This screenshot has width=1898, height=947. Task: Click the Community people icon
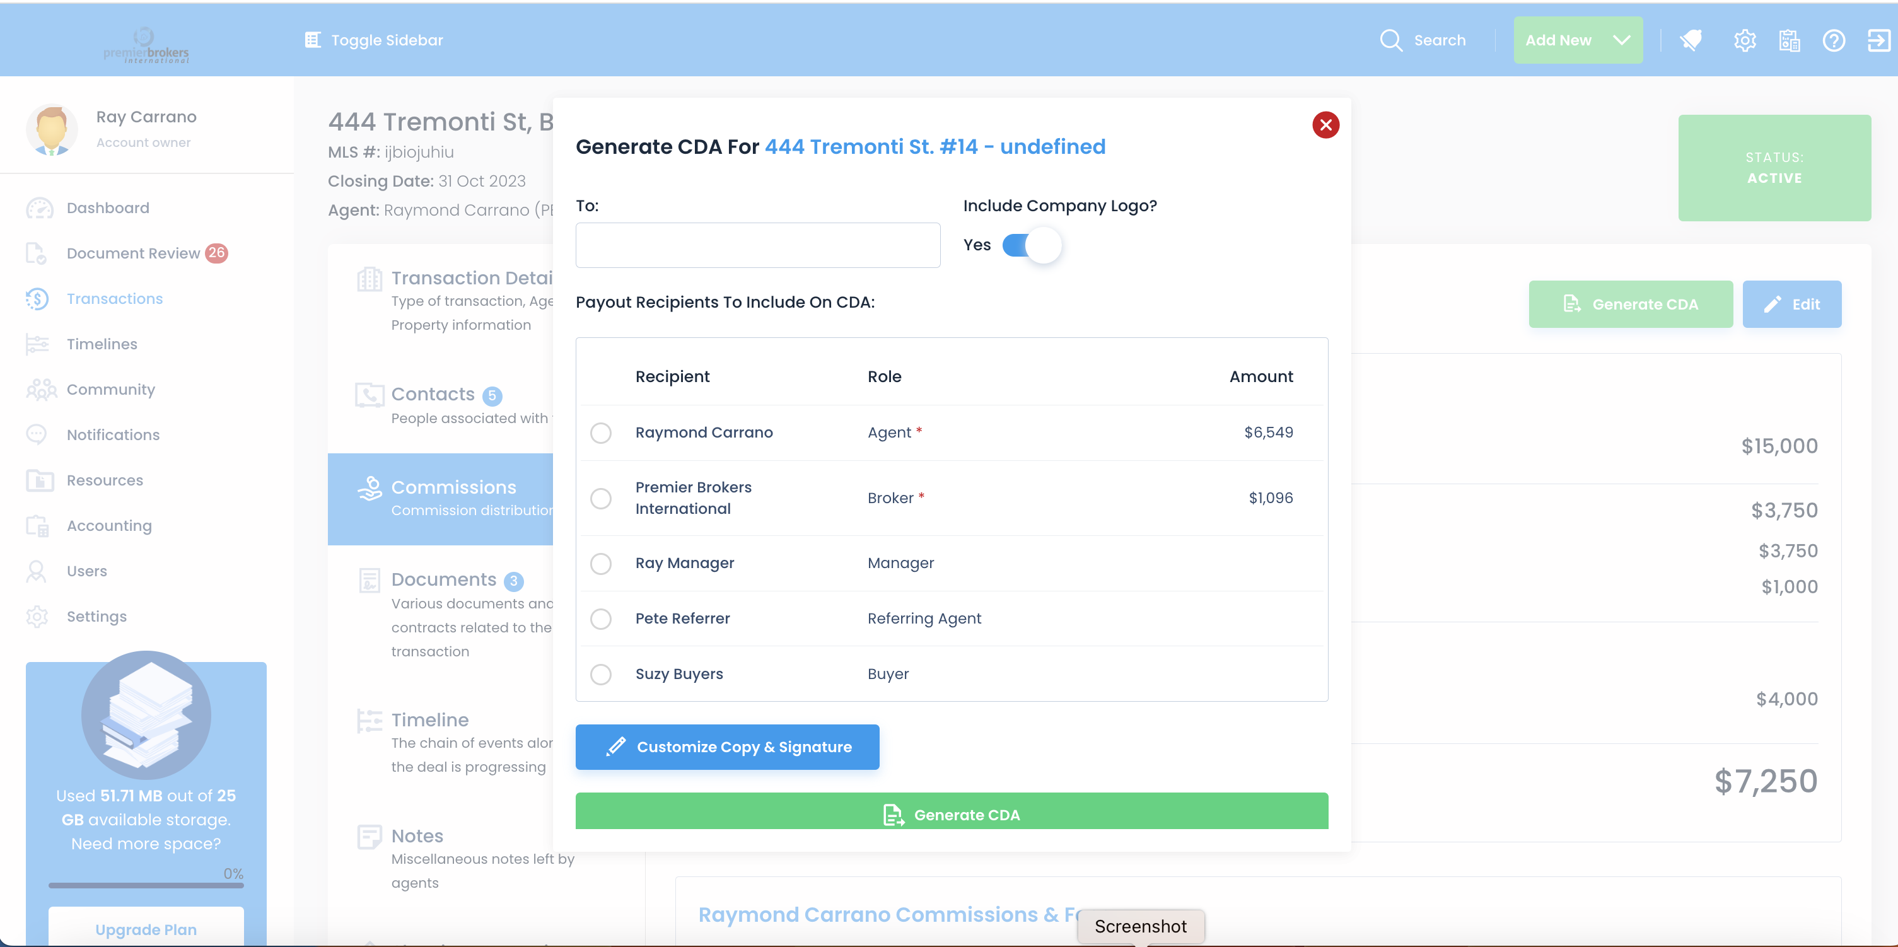[x=41, y=389]
